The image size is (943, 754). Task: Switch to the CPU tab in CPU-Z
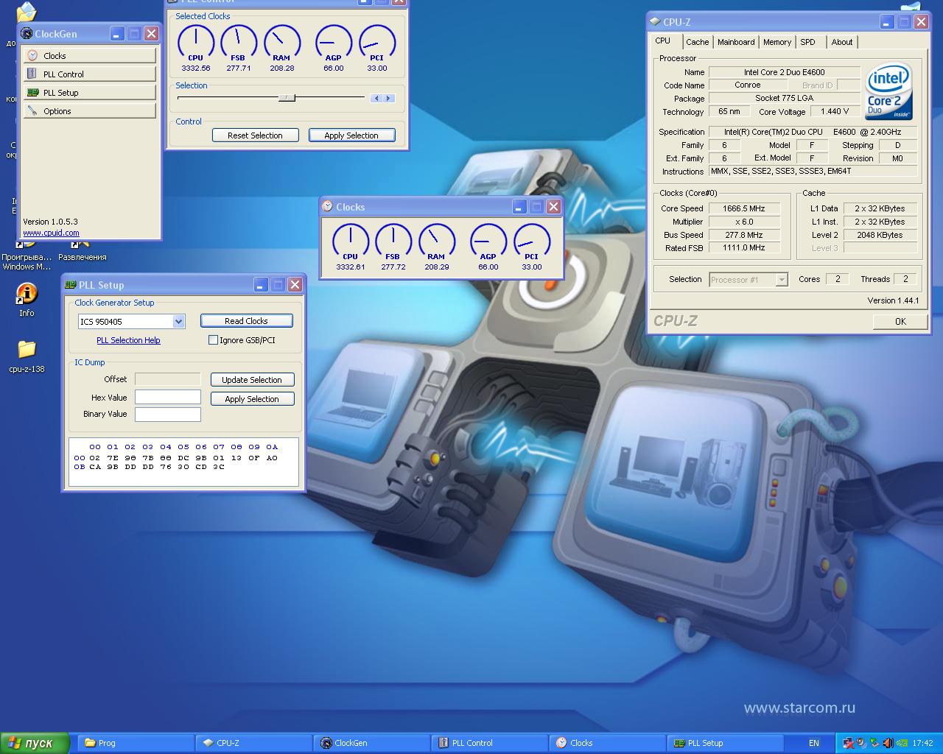pyautogui.click(x=663, y=41)
